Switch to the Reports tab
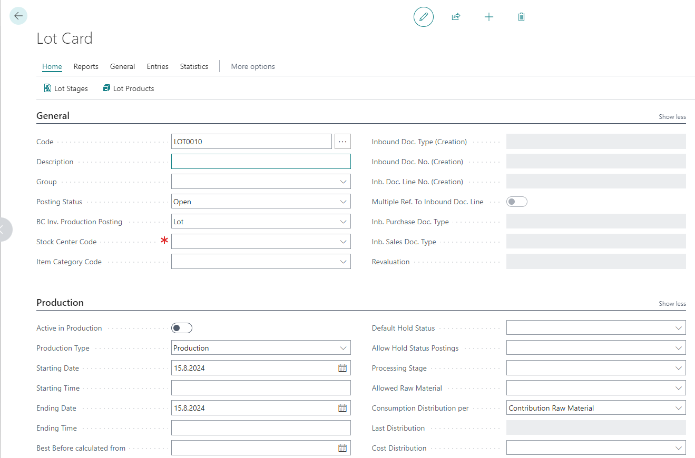The height and width of the screenshot is (458, 695). (86, 66)
